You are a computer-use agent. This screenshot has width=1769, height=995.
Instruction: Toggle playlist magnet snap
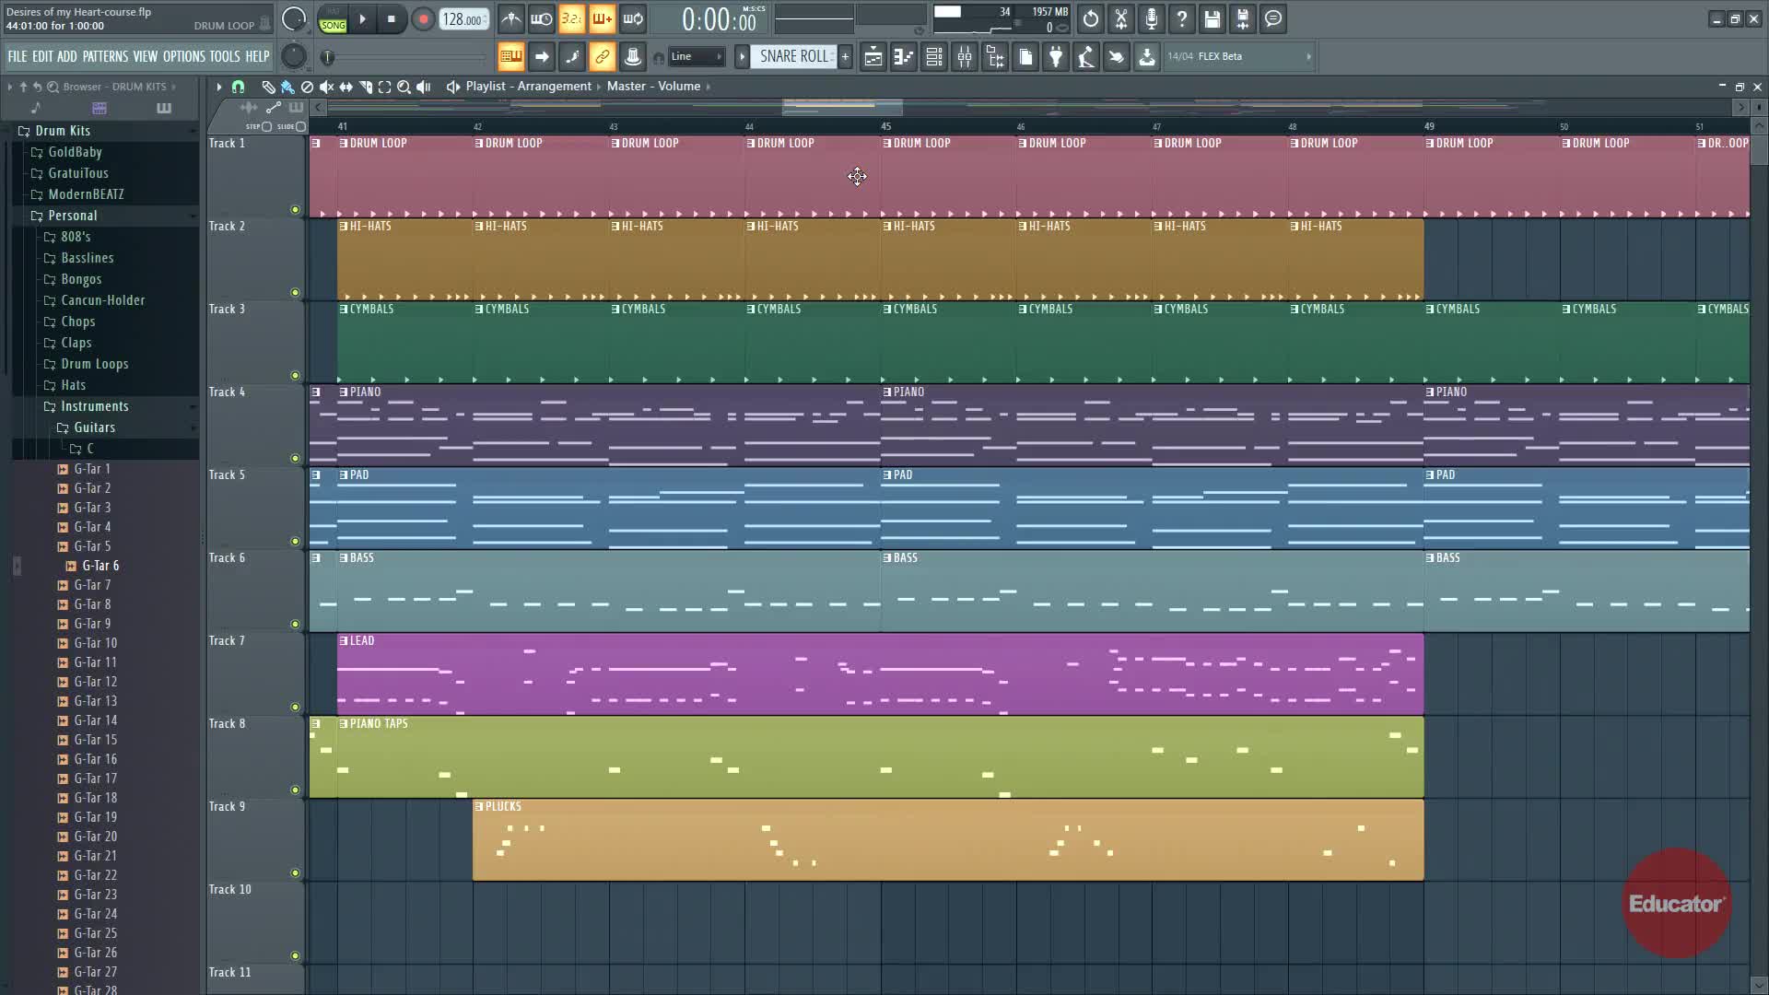238,87
